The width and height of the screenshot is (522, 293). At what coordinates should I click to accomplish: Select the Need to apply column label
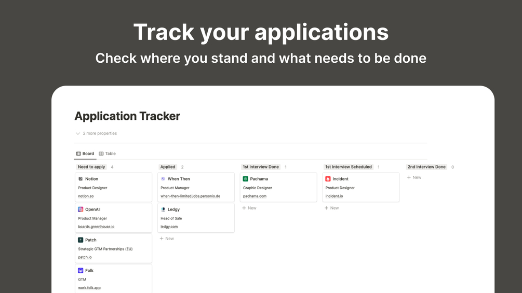(91, 167)
